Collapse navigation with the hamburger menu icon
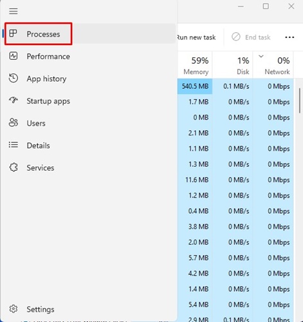Viewport: 303px width, 322px height. pos(14,11)
